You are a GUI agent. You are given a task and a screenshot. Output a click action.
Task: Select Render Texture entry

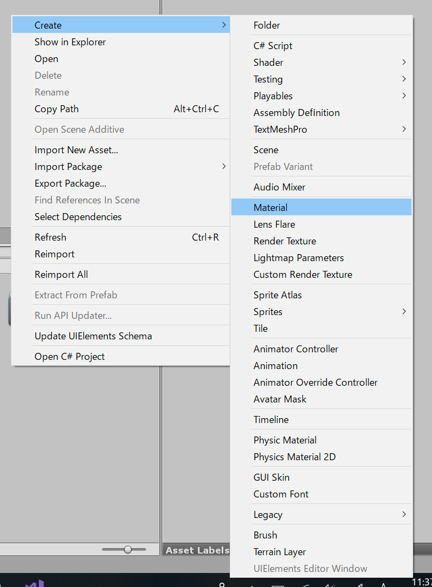point(285,241)
